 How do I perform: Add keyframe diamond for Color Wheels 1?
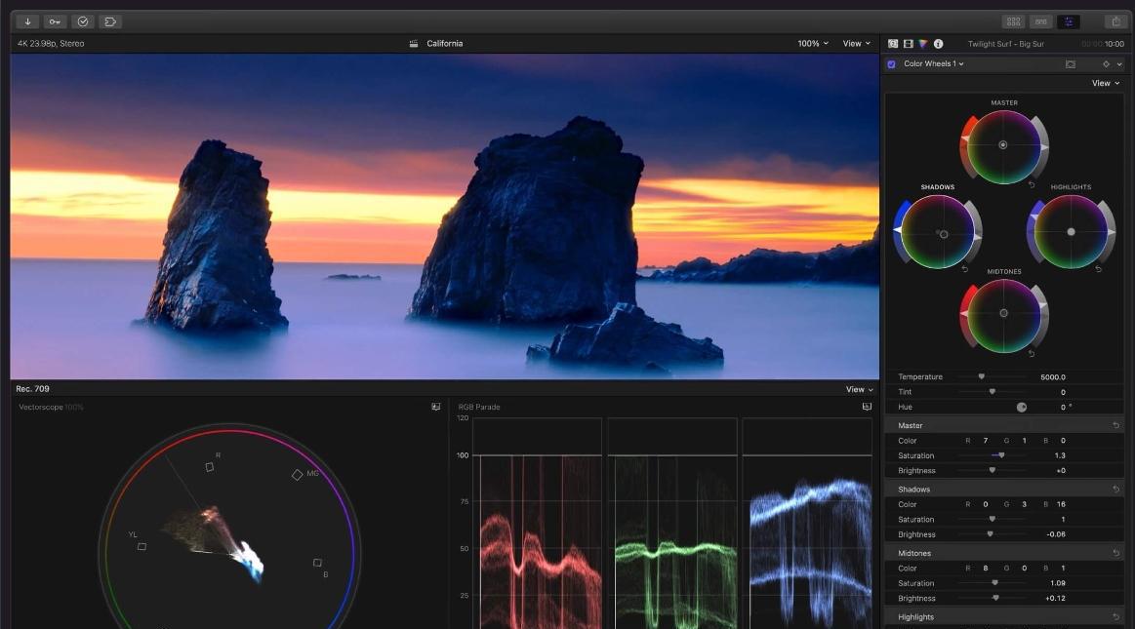click(1106, 64)
